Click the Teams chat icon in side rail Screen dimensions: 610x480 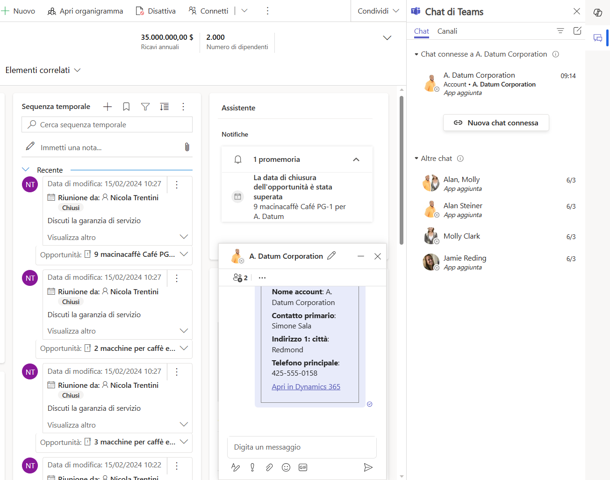point(598,38)
